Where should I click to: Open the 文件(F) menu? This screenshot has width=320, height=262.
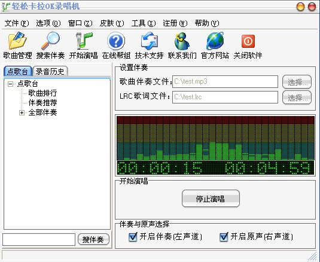(17, 23)
